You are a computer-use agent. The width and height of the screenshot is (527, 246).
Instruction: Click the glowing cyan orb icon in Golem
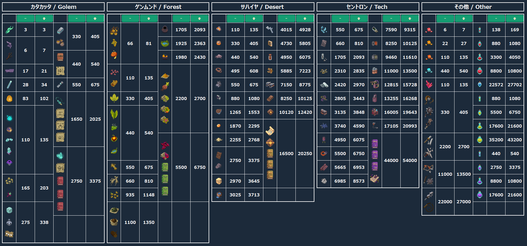pos(9,118)
